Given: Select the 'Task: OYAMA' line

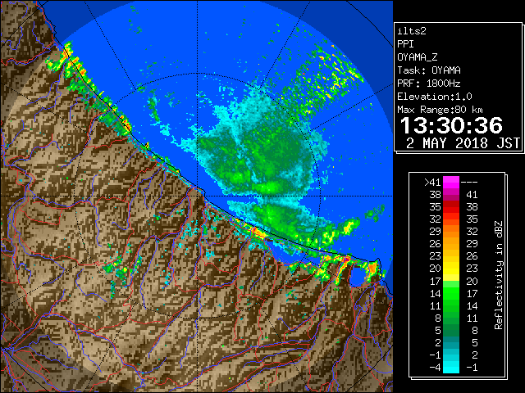Looking at the screenshot, I should point(429,70).
